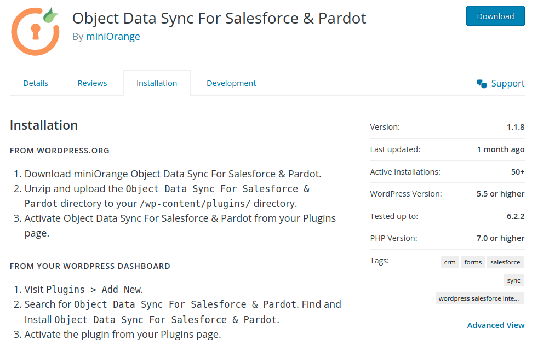Click the truncated wordpress salesforce integration tag
Viewport: 549px width, 345px height.
pyautogui.click(x=479, y=298)
